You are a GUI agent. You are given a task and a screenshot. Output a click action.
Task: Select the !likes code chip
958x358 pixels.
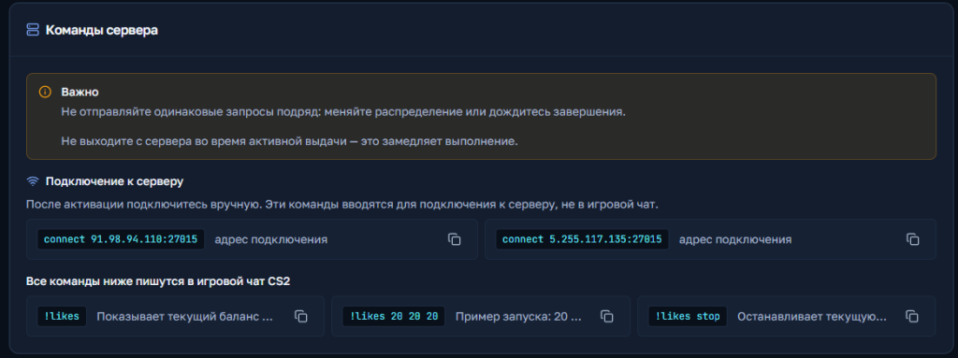click(62, 317)
